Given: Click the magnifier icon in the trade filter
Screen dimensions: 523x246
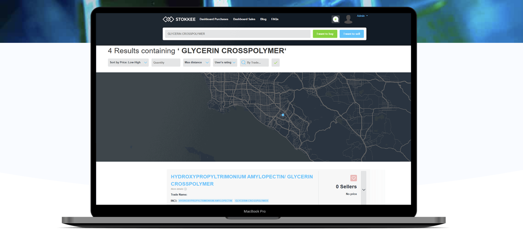Looking at the screenshot, I should [243, 63].
